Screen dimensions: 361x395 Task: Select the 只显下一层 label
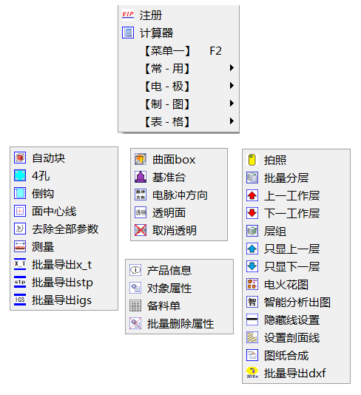(291, 266)
